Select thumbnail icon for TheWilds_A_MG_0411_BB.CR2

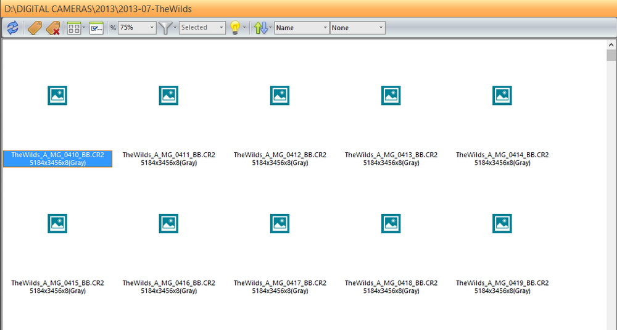[169, 95]
